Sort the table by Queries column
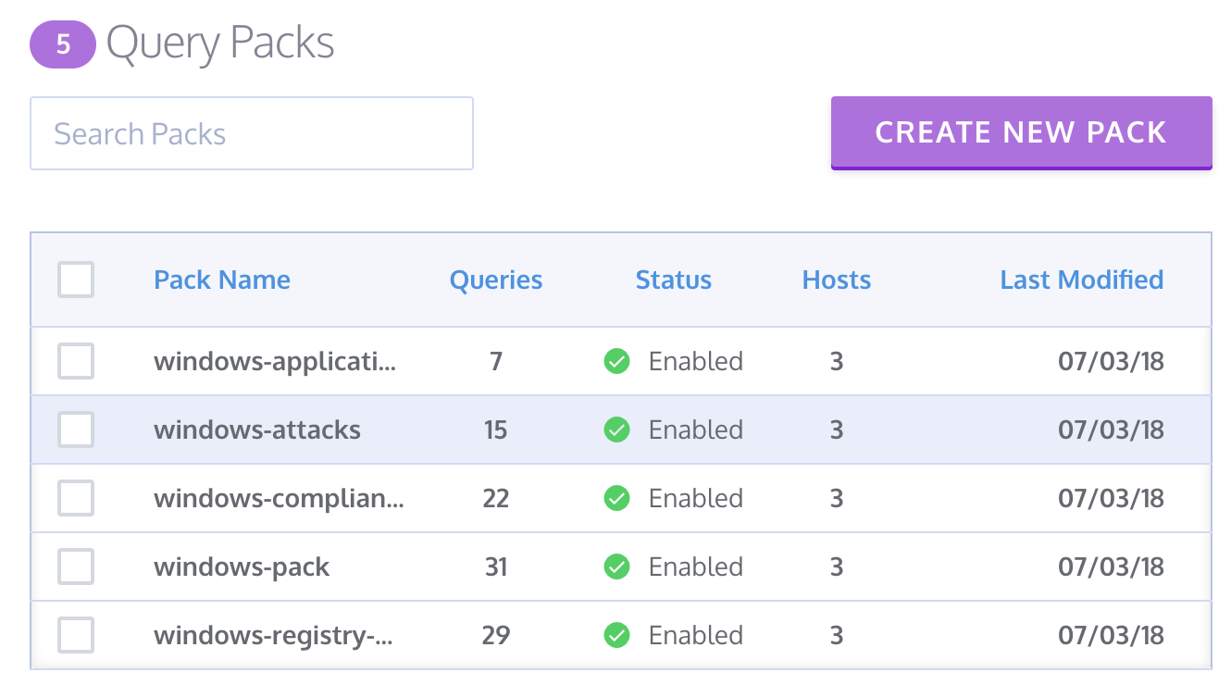This screenshot has width=1231, height=685. click(x=496, y=280)
